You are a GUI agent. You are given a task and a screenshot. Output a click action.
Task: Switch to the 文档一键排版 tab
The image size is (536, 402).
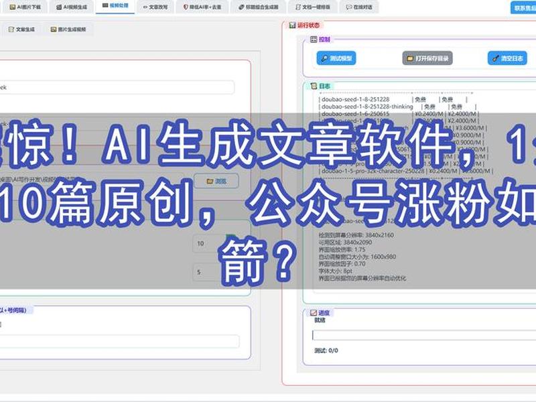pos(312,7)
